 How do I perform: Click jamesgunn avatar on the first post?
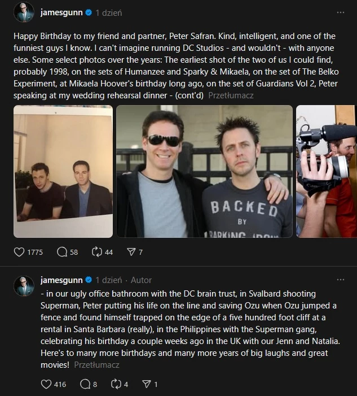pyautogui.click(x=24, y=12)
